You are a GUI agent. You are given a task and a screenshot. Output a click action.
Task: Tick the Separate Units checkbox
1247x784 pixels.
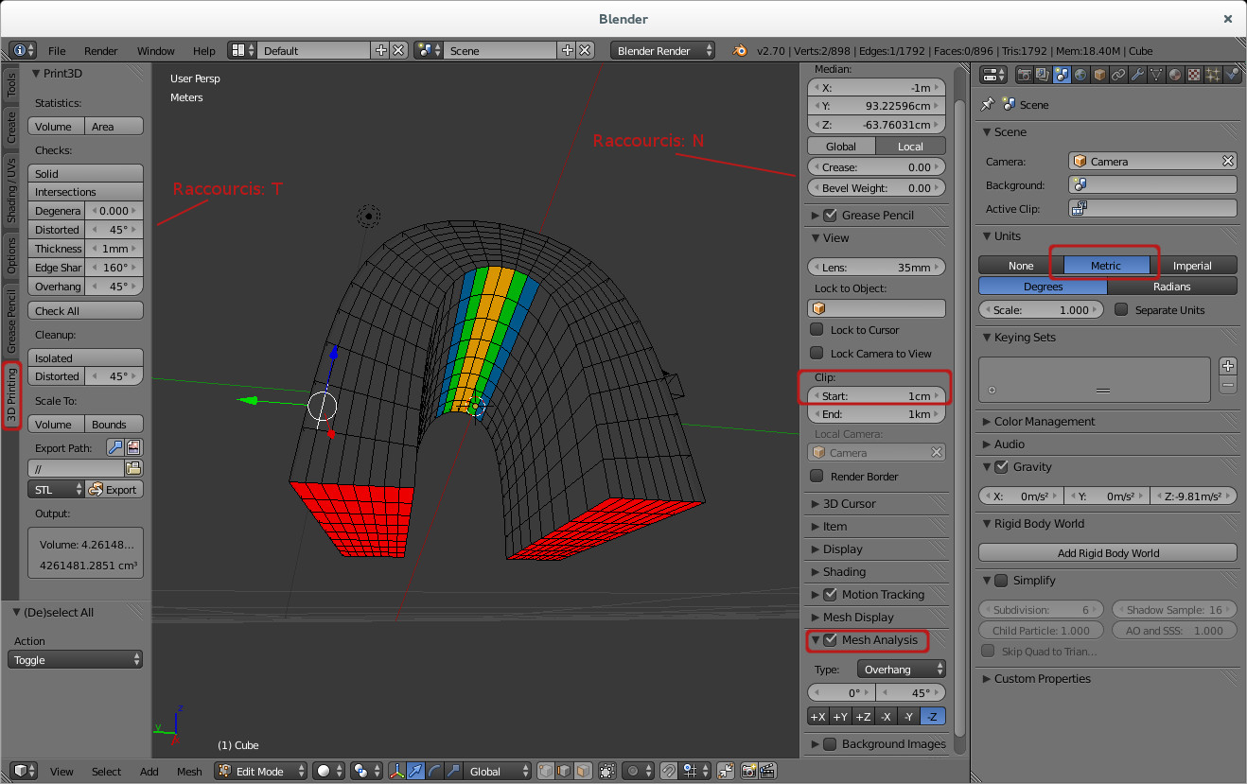(1121, 310)
